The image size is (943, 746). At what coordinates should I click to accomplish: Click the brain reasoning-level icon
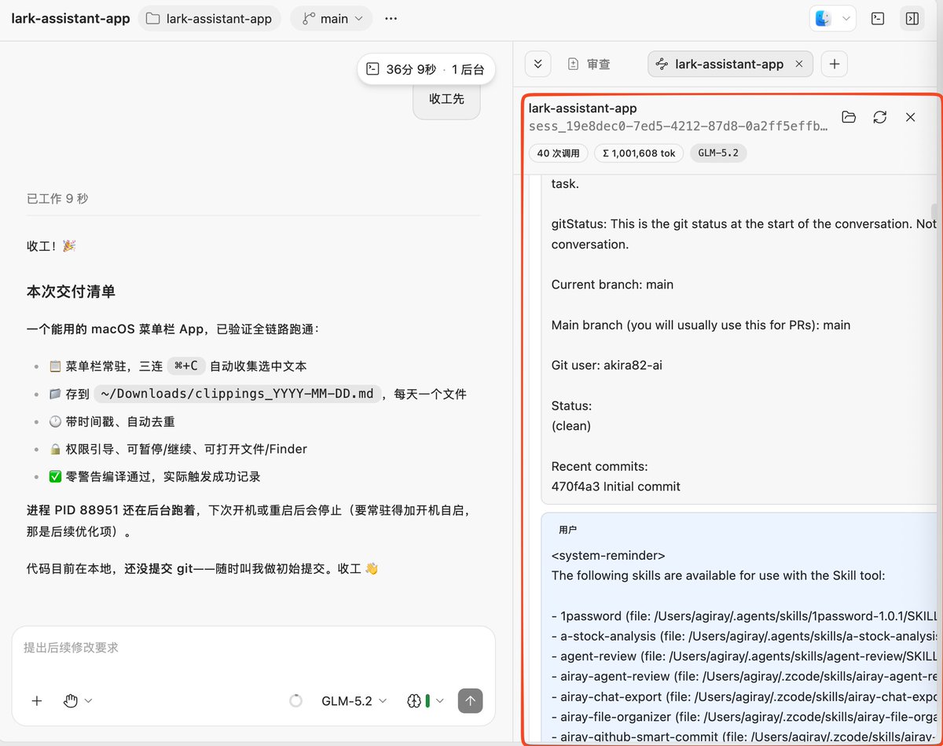coord(414,700)
